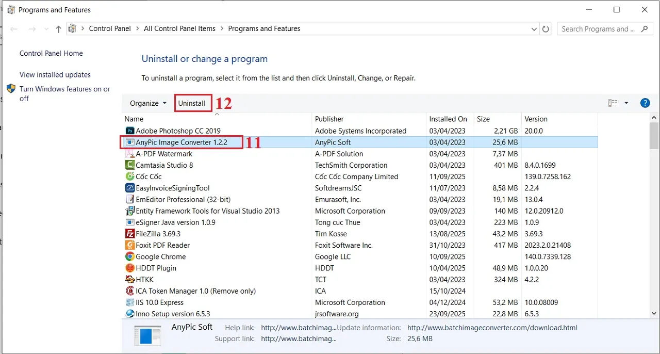Open the Organize dropdown menu
The height and width of the screenshot is (354, 660).
click(x=148, y=103)
